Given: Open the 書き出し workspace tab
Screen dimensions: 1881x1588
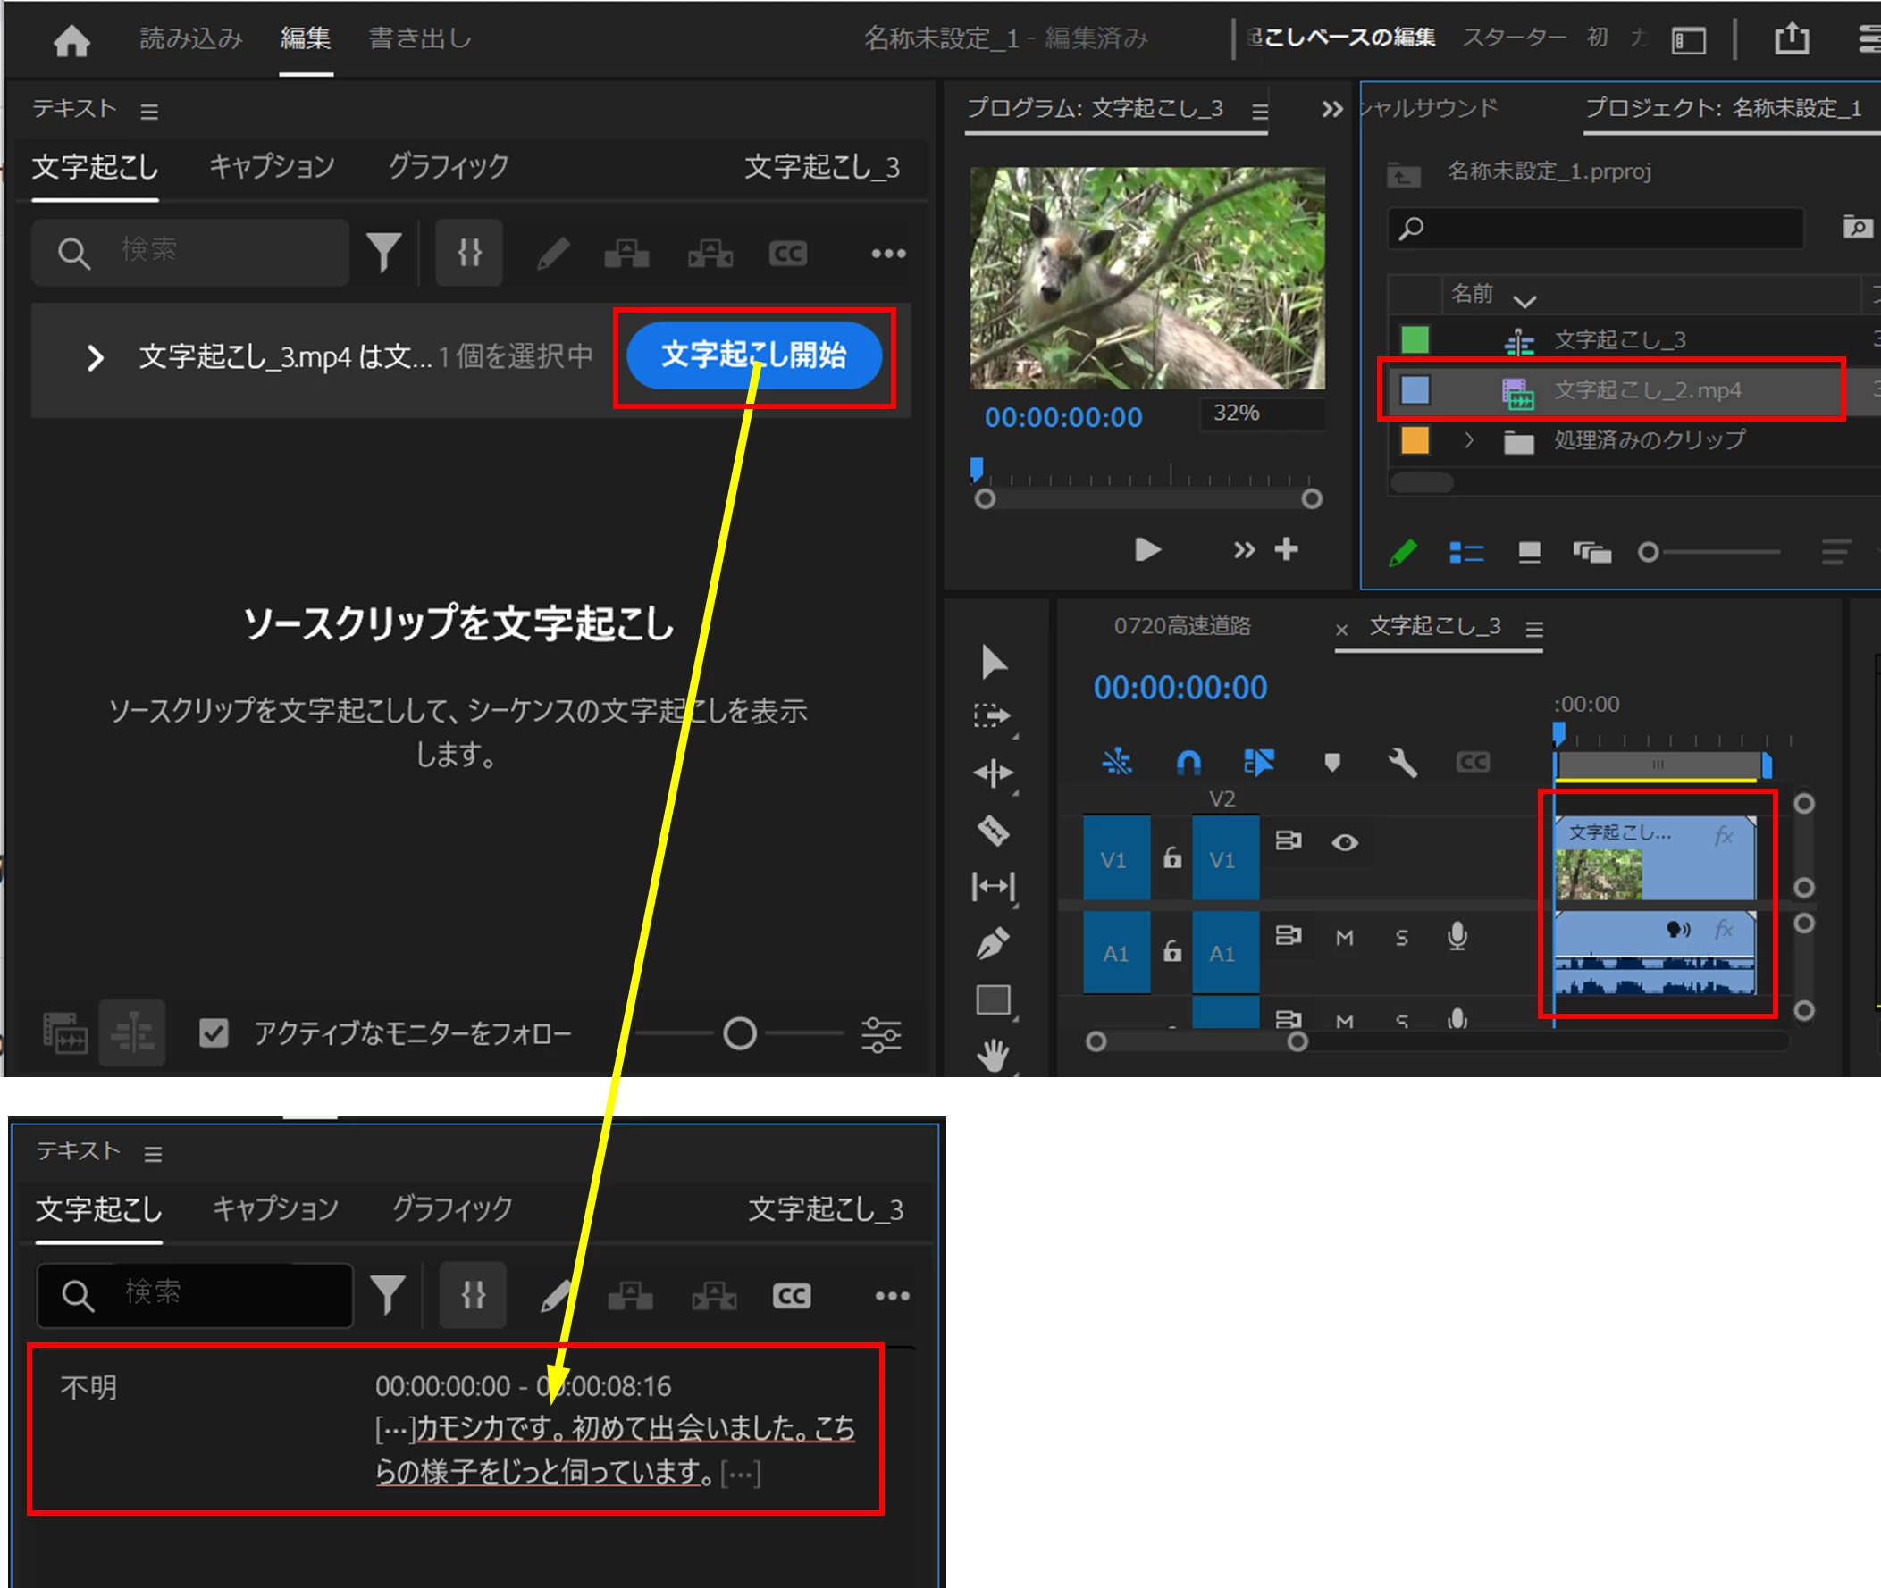Looking at the screenshot, I should [420, 38].
